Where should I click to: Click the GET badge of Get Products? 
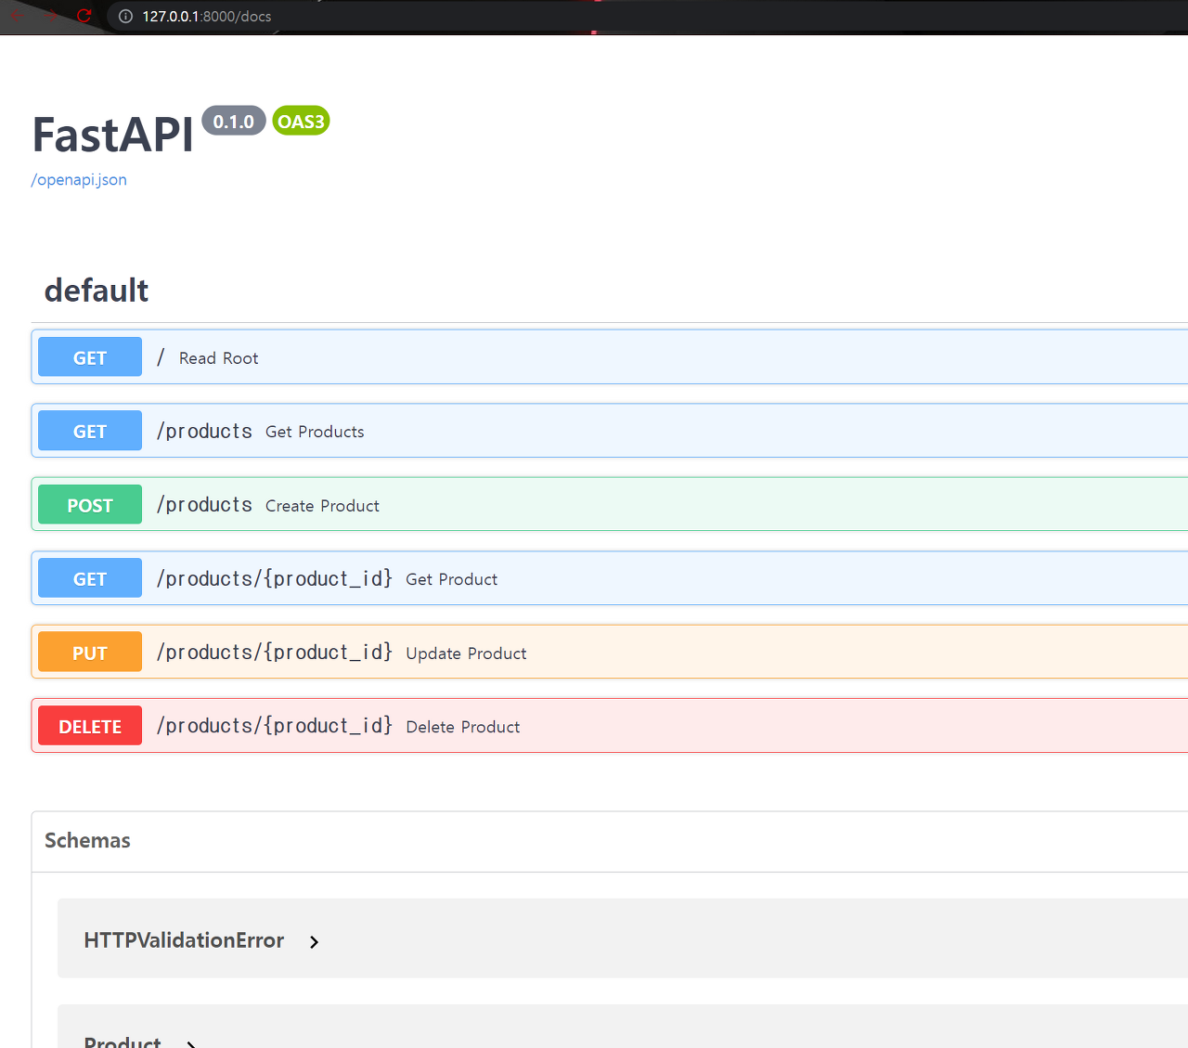pos(90,431)
